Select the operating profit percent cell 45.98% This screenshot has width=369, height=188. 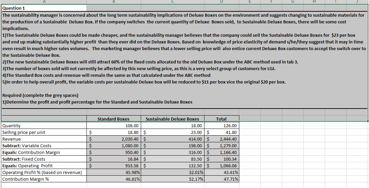point(114,173)
